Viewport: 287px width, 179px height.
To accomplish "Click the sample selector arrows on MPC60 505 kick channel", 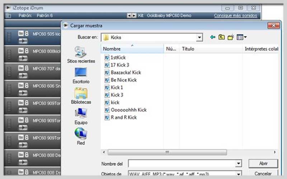I will 27,33.
